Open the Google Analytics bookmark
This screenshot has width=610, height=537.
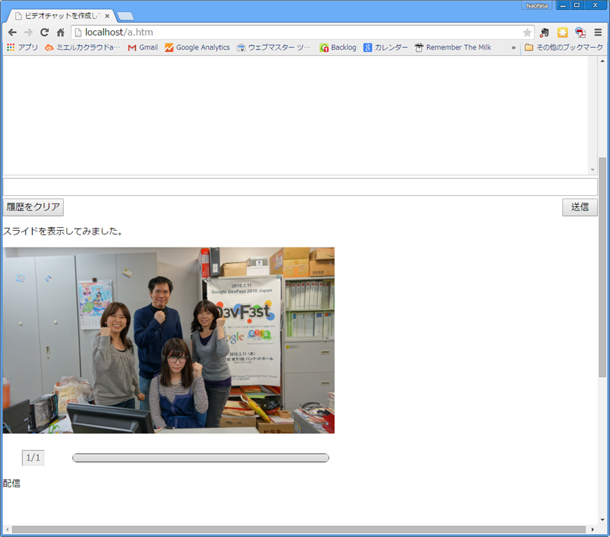pyautogui.click(x=197, y=48)
